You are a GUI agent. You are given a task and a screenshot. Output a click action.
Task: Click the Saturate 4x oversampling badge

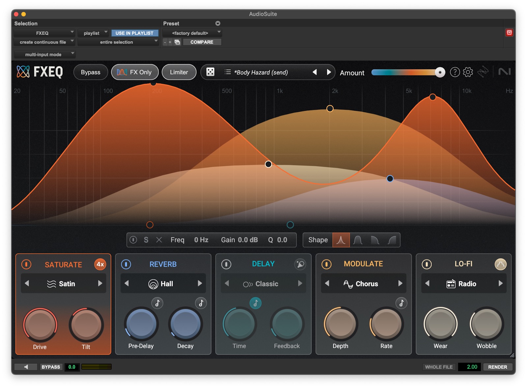tap(100, 264)
